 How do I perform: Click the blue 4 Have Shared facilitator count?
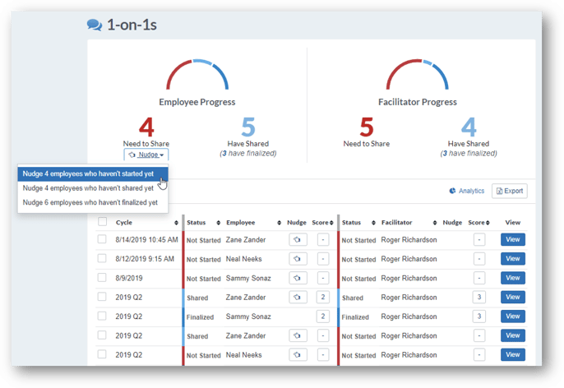coord(469,127)
